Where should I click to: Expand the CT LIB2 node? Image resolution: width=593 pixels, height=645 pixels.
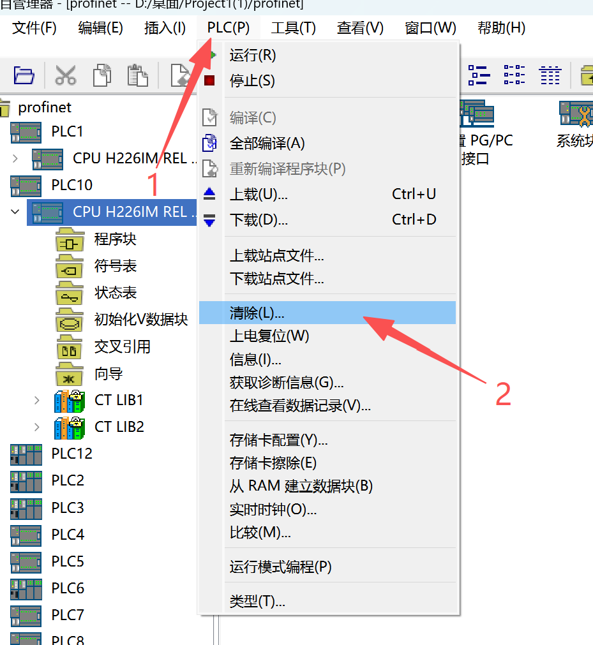coord(37,427)
